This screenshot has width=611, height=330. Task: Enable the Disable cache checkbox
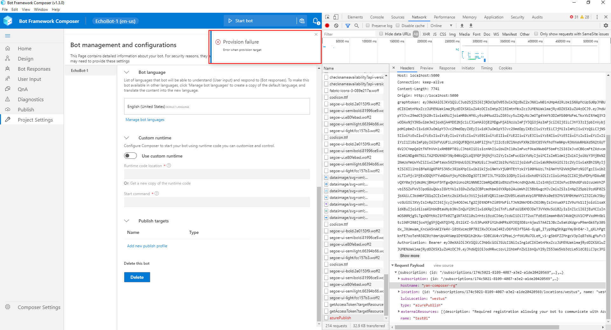pyautogui.click(x=397, y=25)
